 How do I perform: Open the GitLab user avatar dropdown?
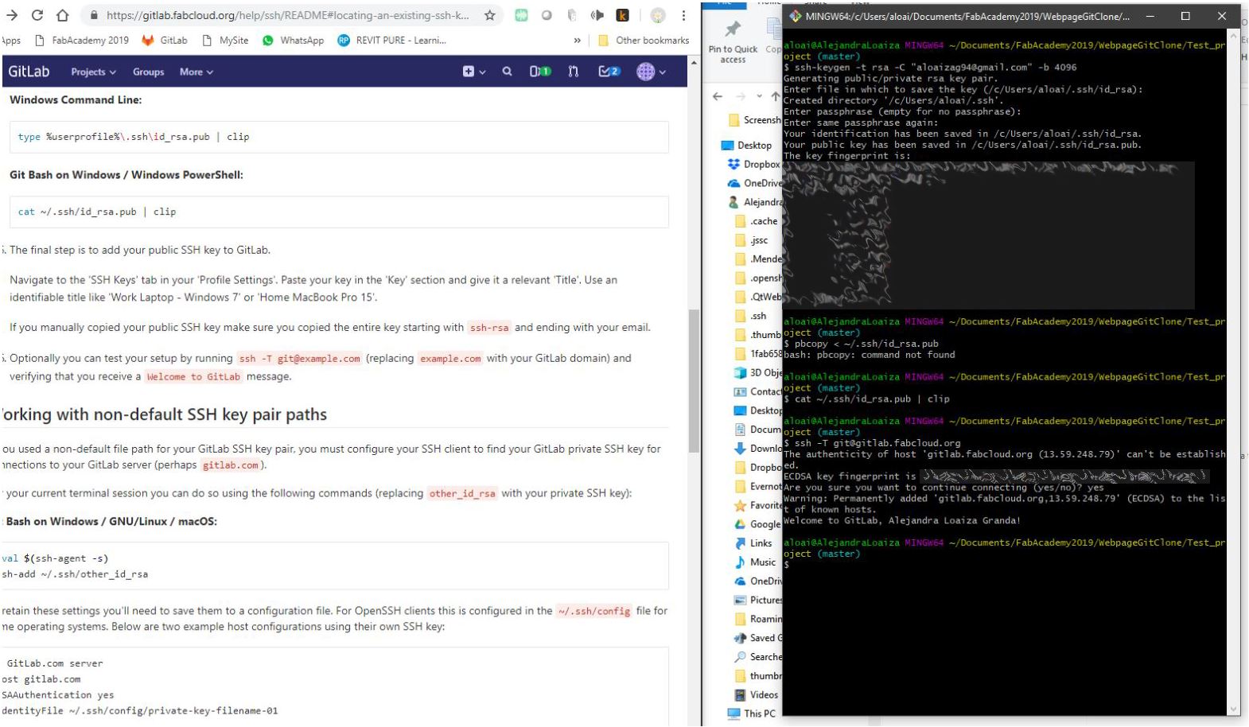click(651, 72)
